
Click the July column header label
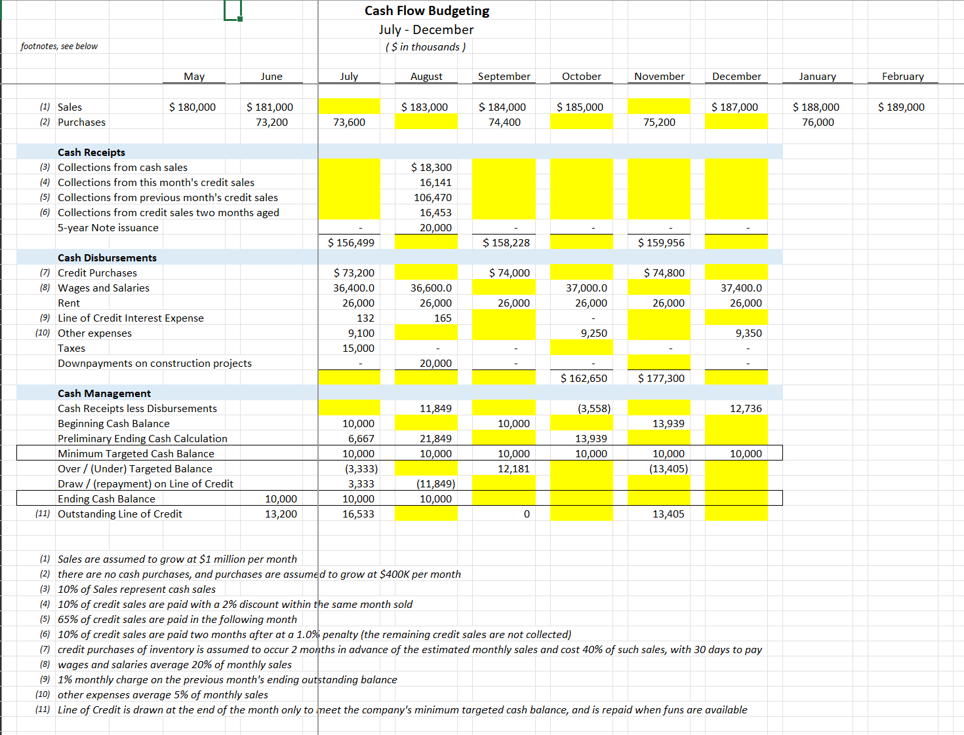pos(349,76)
